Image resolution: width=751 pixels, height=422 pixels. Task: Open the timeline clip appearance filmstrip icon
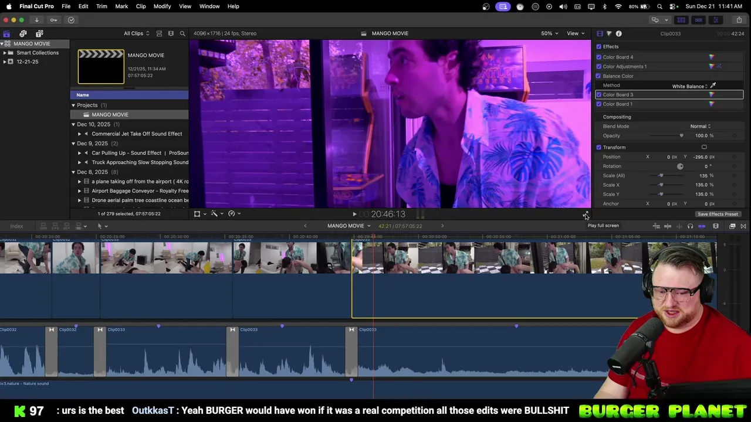(x=716, y=226)
